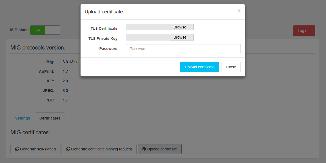Image resolution: width=326 pixels, height=163 pixels.
Task: Click the grey TLS Certificate file path box
Action: tap(148, 27)
